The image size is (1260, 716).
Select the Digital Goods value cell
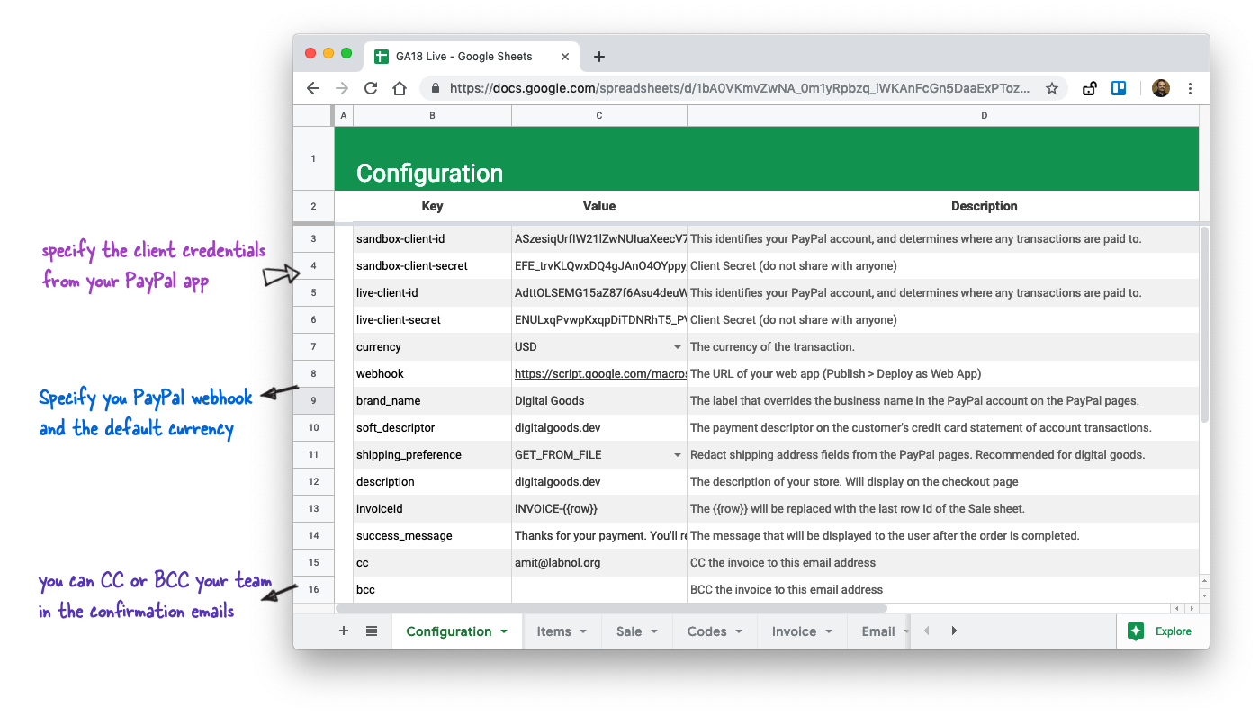(x=599, y=401)
